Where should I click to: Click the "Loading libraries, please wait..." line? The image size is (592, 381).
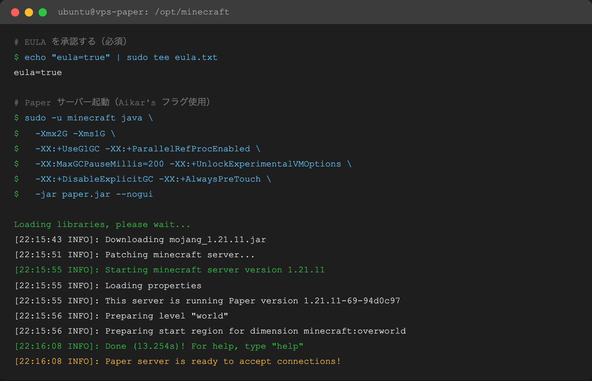tap(102, 225)
